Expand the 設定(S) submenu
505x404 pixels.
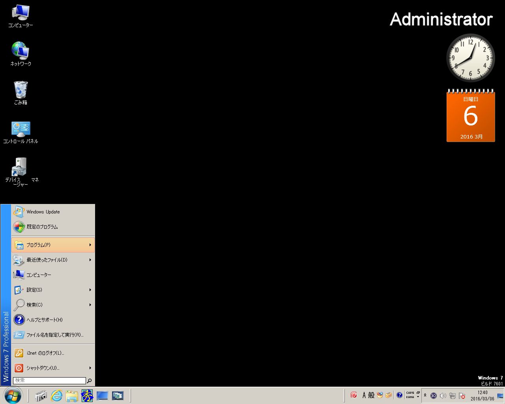click(x=53, y=290)
